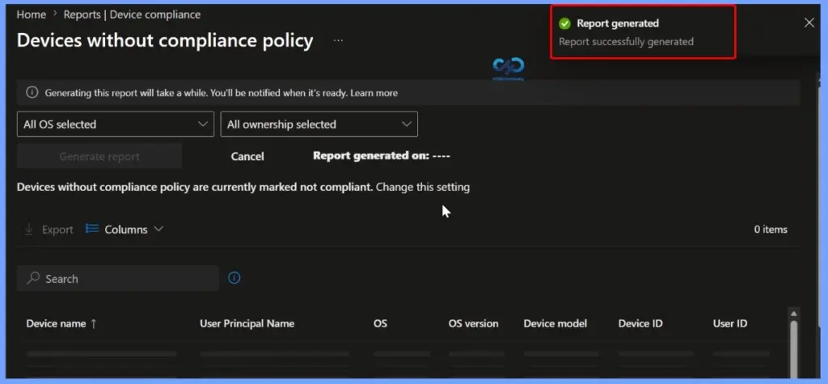The height and width of the screenshot is (384, 828).
Task: Click the Devices without compliance policy title
Action: (x=165, y=40)
